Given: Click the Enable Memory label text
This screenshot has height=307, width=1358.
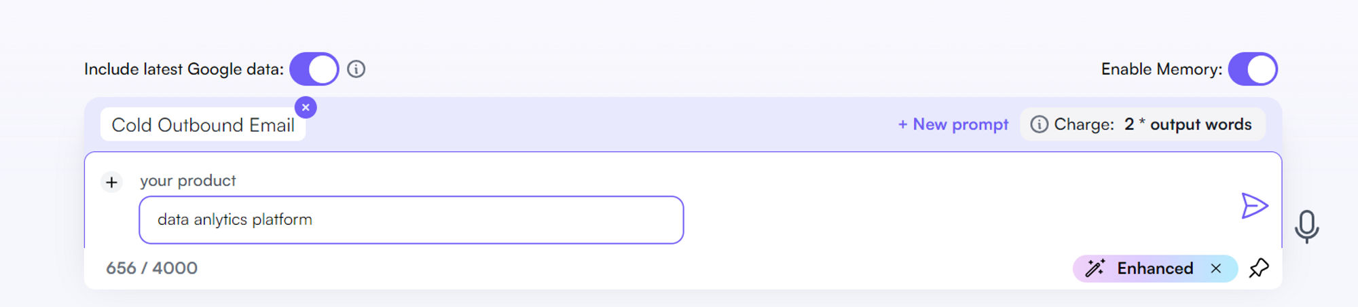Looking at the screenshot, I should pyautogui.click(x=1161, y=69).
